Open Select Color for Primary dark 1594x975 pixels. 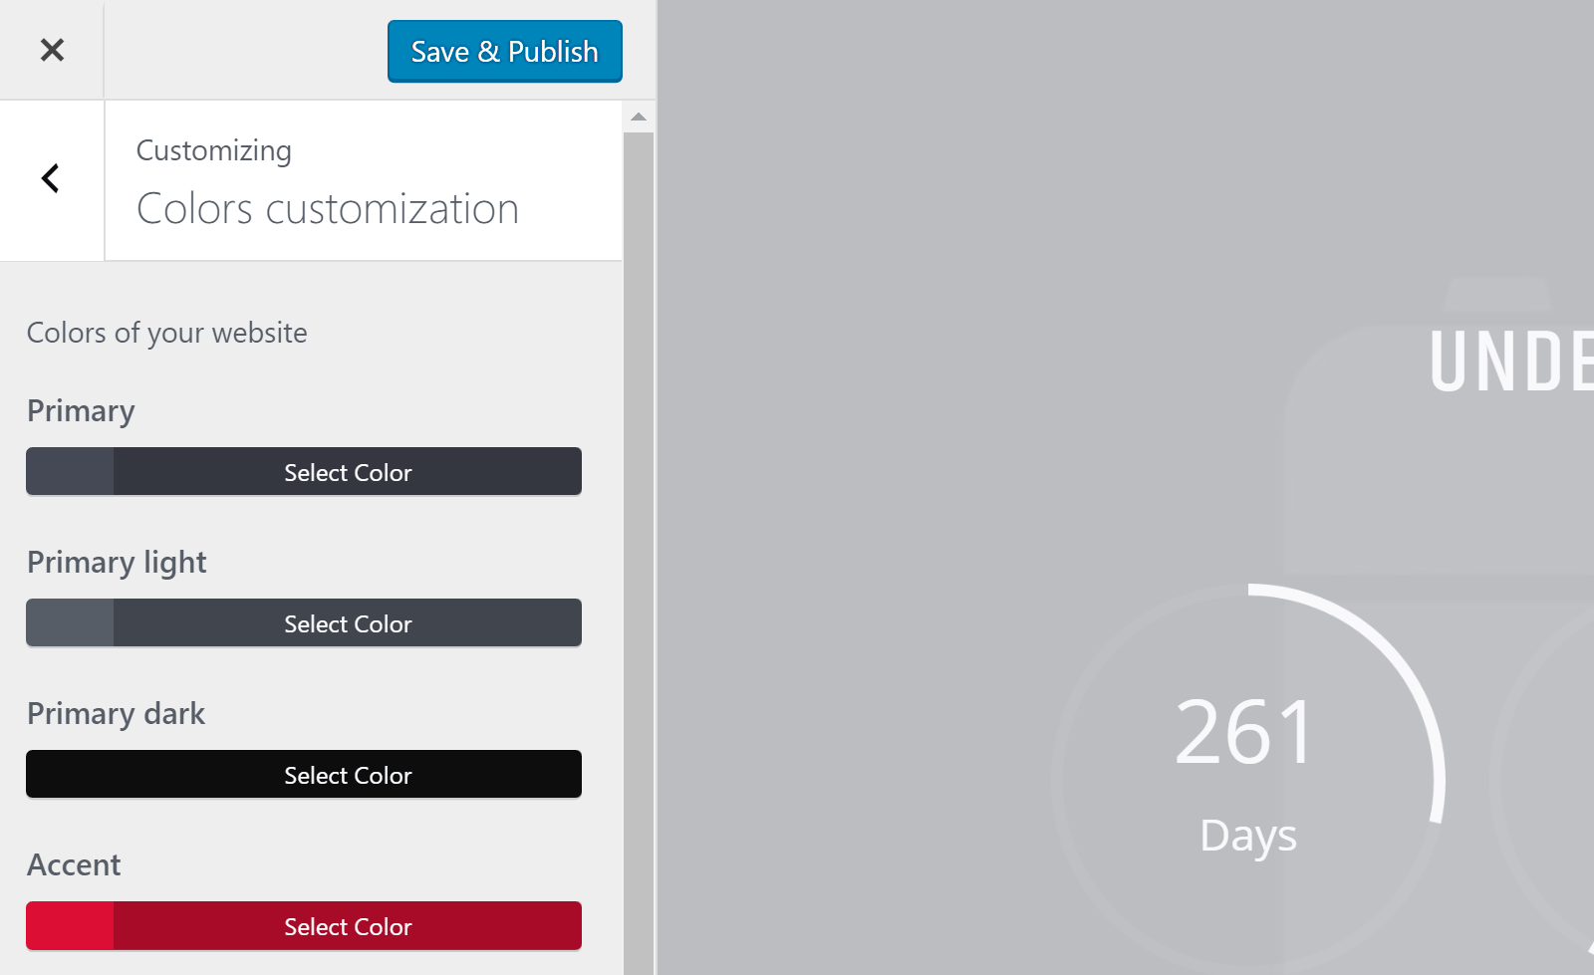348,775
